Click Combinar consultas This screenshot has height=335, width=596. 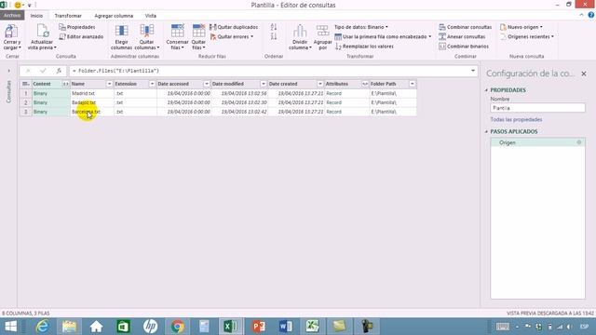click(466, 27)
